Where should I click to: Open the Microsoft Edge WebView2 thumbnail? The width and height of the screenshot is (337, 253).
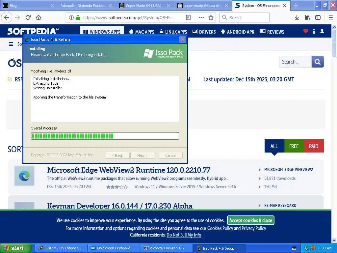[x=24, y=176]
